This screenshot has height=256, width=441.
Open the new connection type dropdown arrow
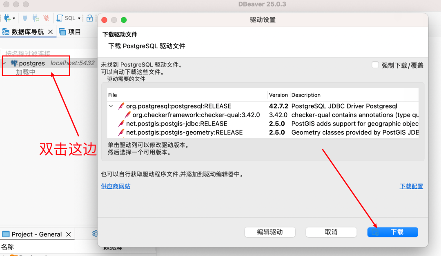pyautogui.click(x=14, y=18)
